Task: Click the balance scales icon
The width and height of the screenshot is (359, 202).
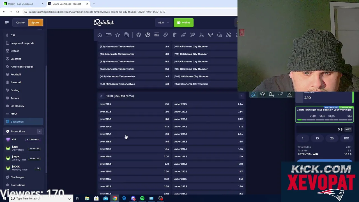Action: (262, 95)
